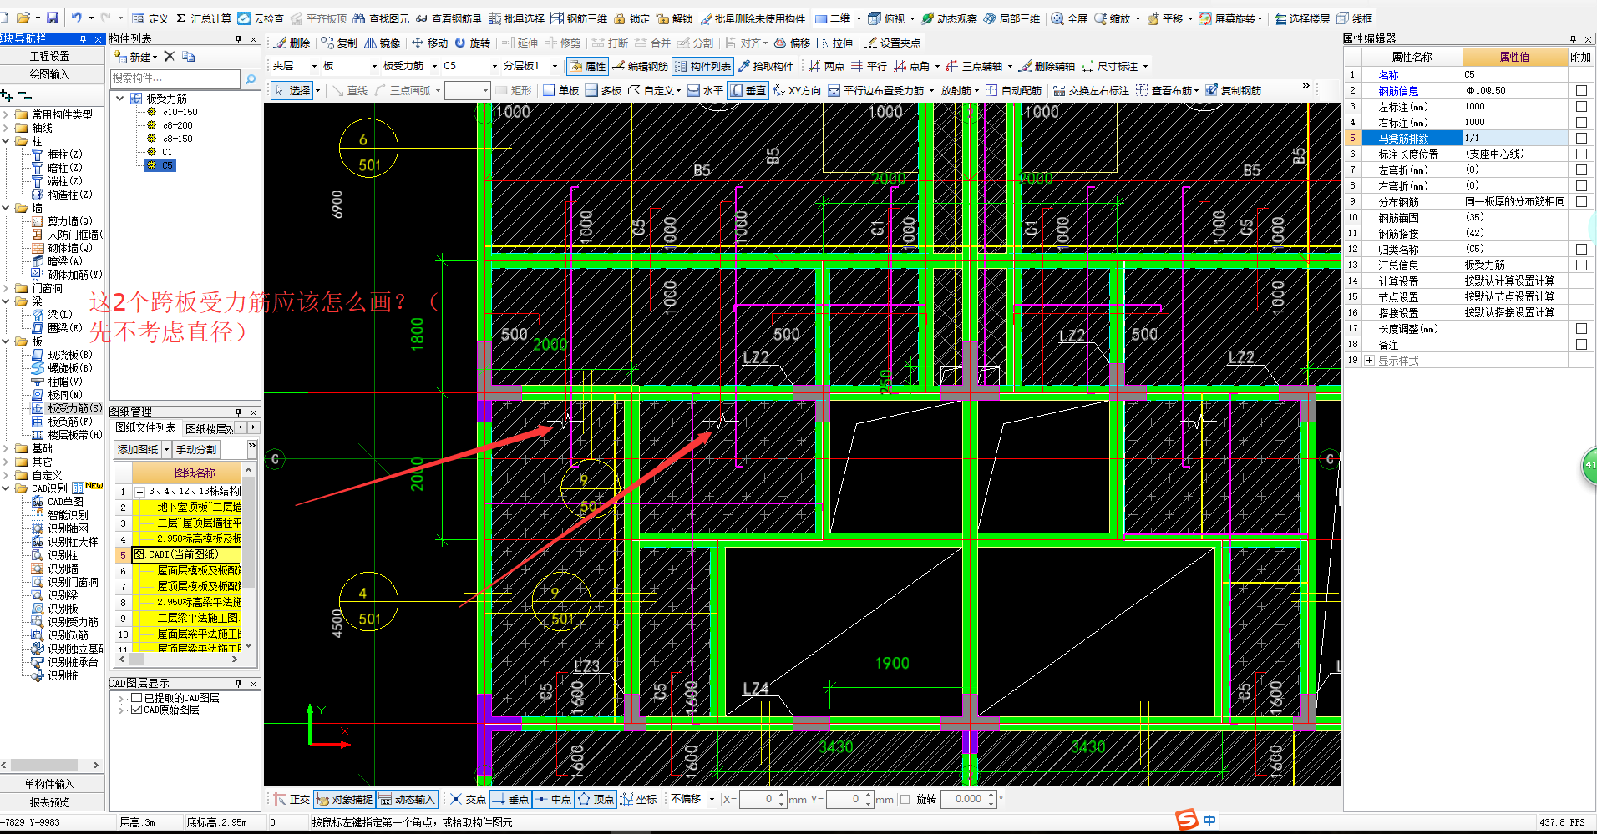This screenshot has width=1597, height=834.
Task: Expand 显示样式 property row
Action: [x=1369, y=361]
